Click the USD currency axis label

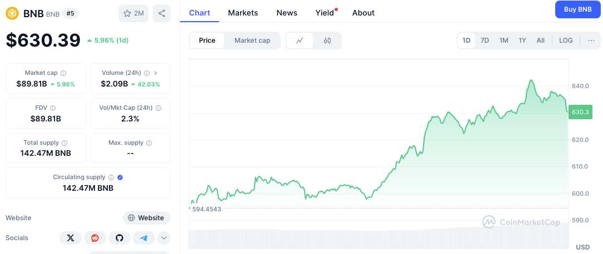582,247
